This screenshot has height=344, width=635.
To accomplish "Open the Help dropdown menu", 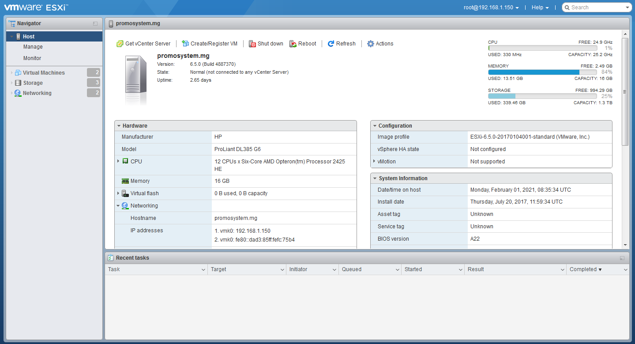I will [540, 8].
